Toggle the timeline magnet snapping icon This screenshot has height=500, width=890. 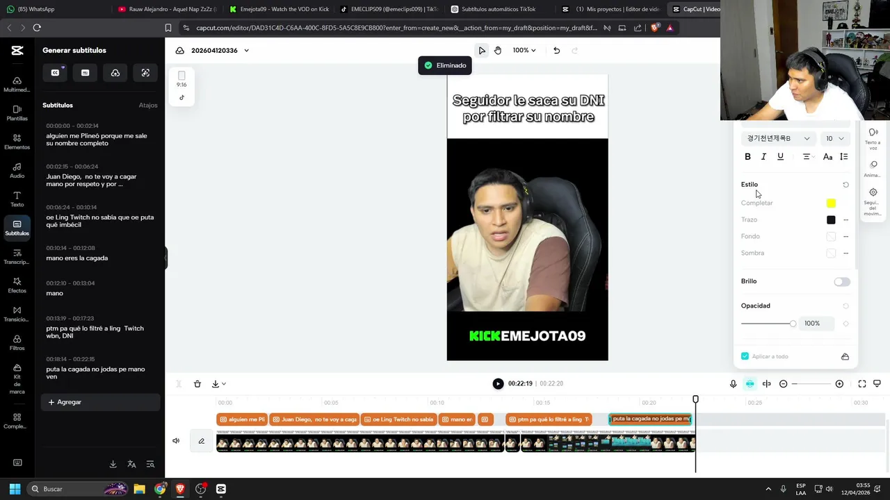750,383
